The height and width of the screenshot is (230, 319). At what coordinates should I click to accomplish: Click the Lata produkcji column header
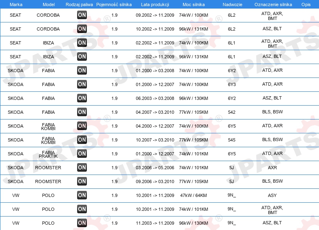click(155, 4)
